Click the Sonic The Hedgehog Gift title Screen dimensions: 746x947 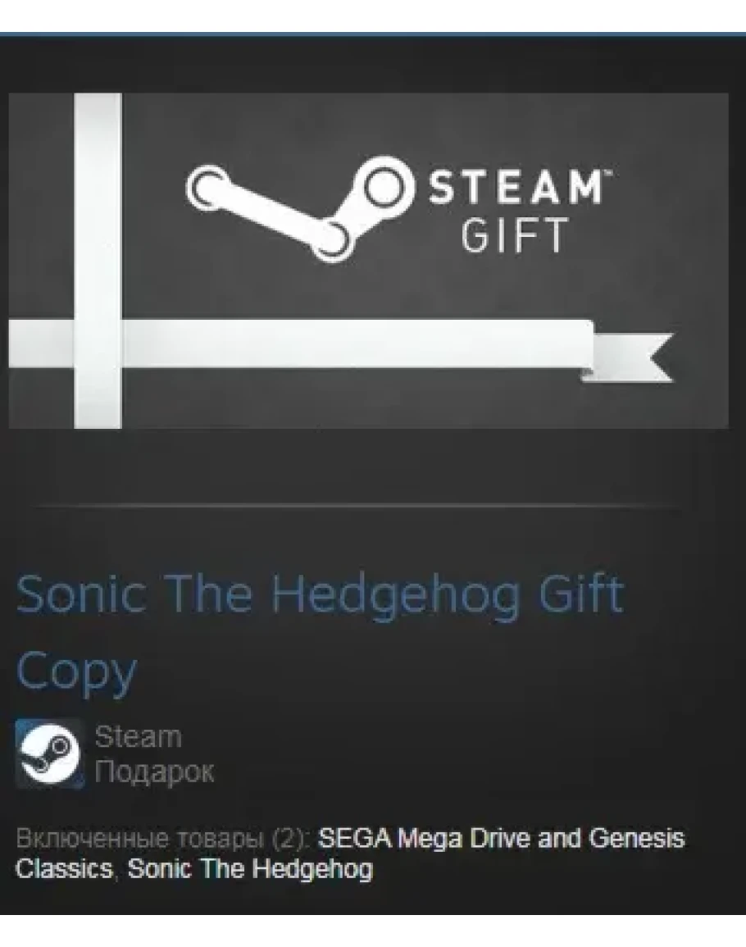[x=320, y=594]
